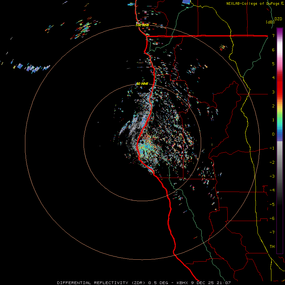Click the black radar site dot at ring center
Screen dimensions: 285x285
[142, 142]
